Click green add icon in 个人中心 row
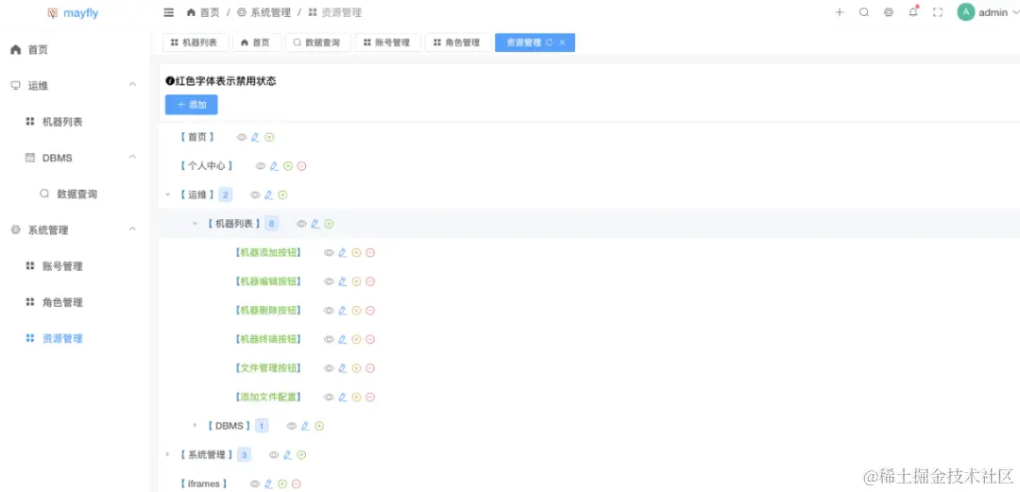 (x=288, y=166)
